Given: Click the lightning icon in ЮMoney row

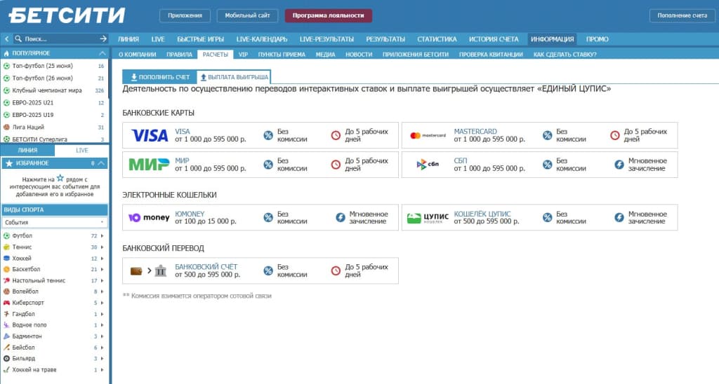Looking at the screenshot, I should pyautogui.click(x=341, y=217).
